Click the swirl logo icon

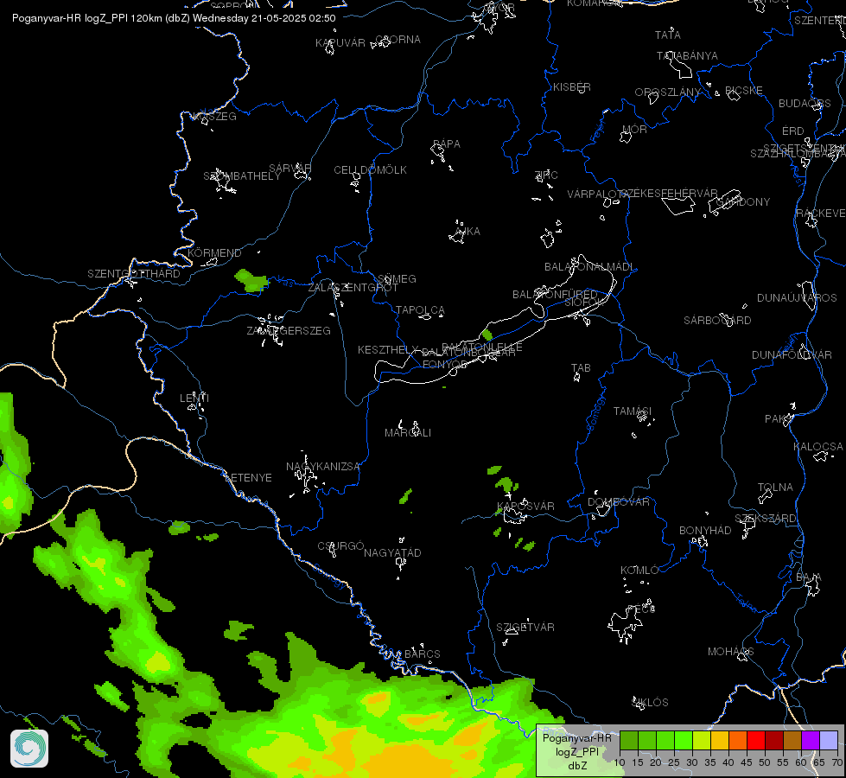(29, 749)
